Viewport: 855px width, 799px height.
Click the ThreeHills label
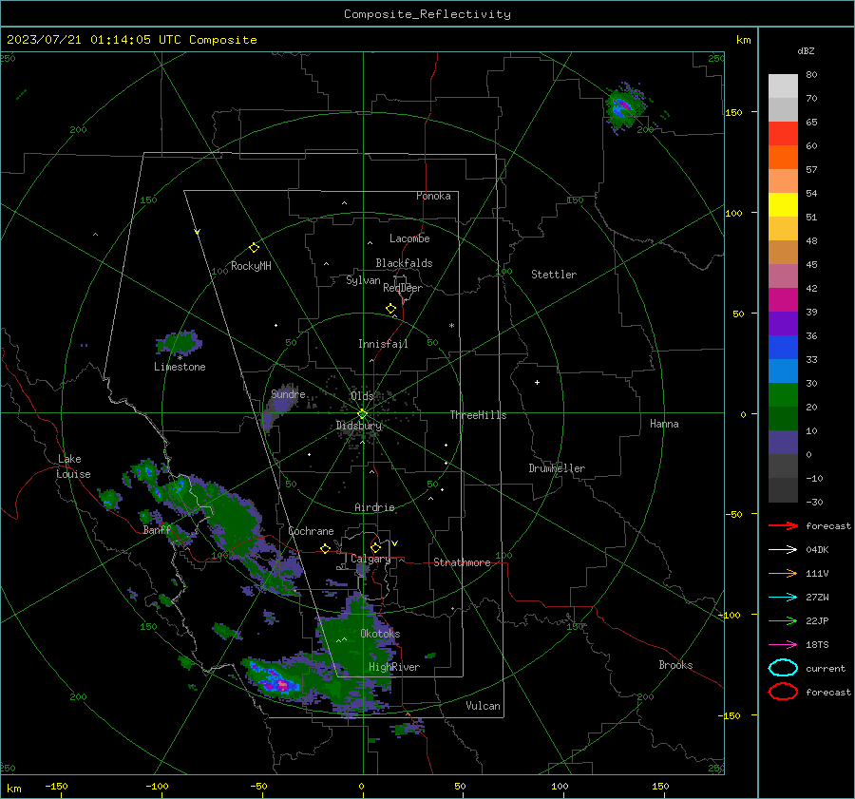coord(478,415)
